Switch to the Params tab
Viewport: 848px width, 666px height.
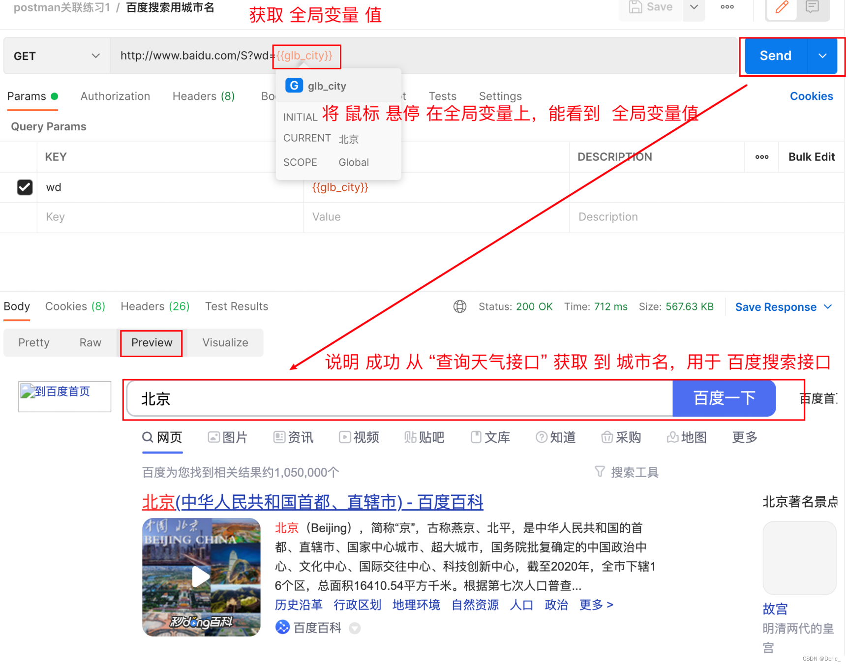32,96
